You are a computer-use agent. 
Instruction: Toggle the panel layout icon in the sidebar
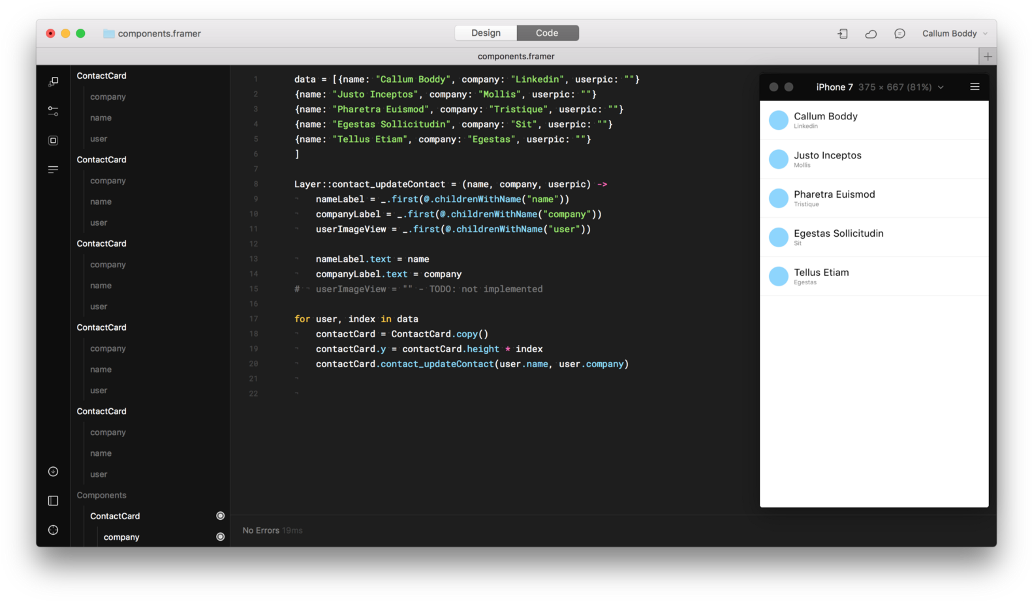click(x=54, y=501)
